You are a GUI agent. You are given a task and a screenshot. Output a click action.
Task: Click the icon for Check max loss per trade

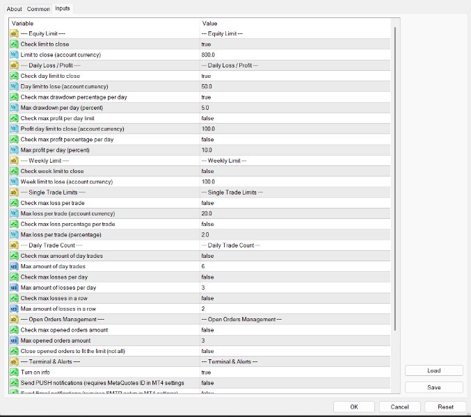pyautogui.click(x=14, y=203)
